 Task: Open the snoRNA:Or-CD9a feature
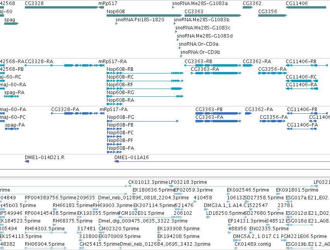[x=180, y=48]
